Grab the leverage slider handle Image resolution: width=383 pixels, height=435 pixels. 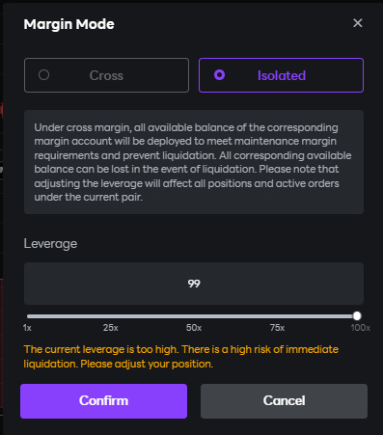pyautogui.click(x=357, y=316)
